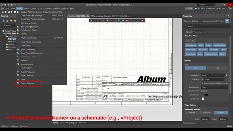Click All - On selection filter button

click(190, 41)
